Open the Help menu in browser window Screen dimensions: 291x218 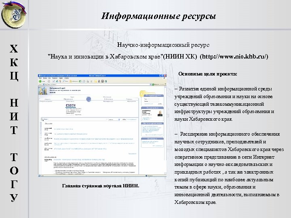(66, 78)
